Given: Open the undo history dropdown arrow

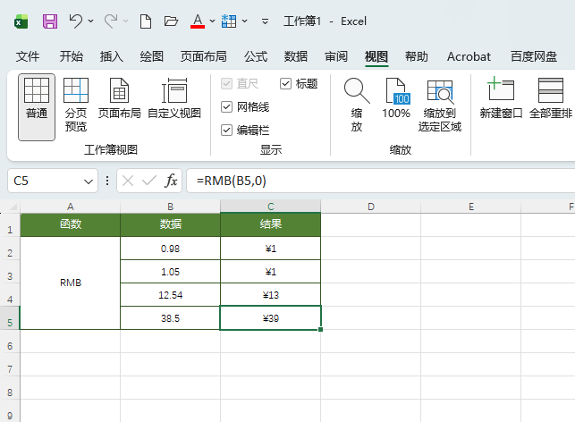Looking at the screenshot, I should tap(90, 21).
